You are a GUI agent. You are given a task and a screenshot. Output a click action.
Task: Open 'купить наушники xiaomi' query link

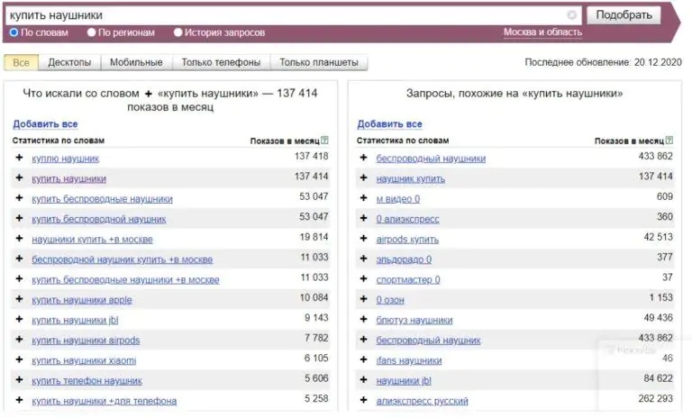(x=84, y=360)
